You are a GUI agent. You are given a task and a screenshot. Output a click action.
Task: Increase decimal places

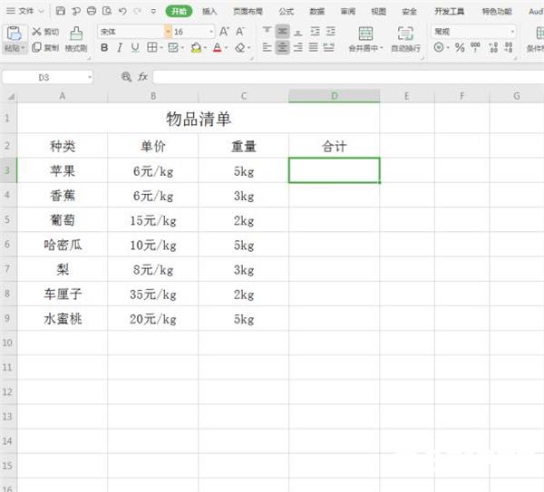coord(493,47)
